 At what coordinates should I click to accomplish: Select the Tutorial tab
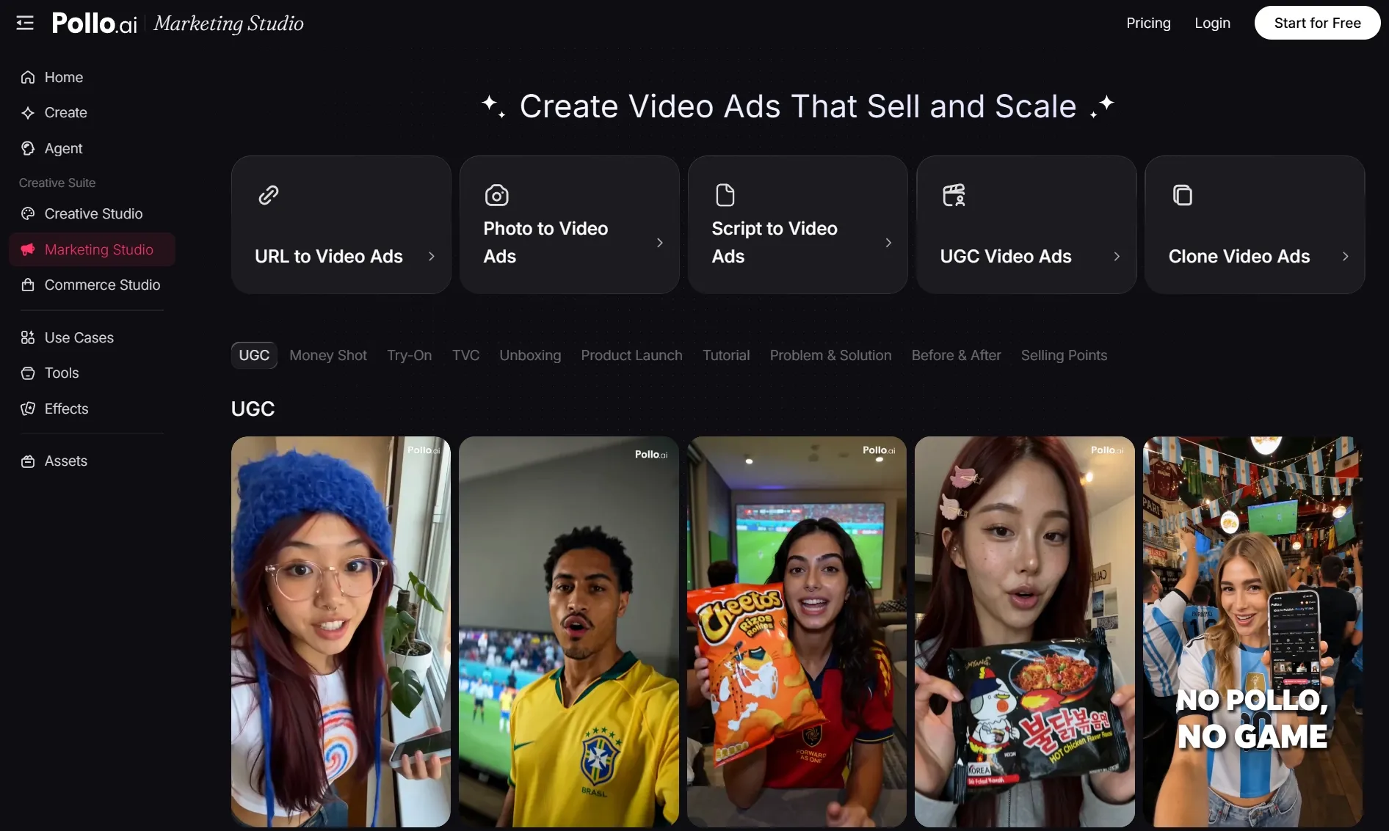coord(726,355)
